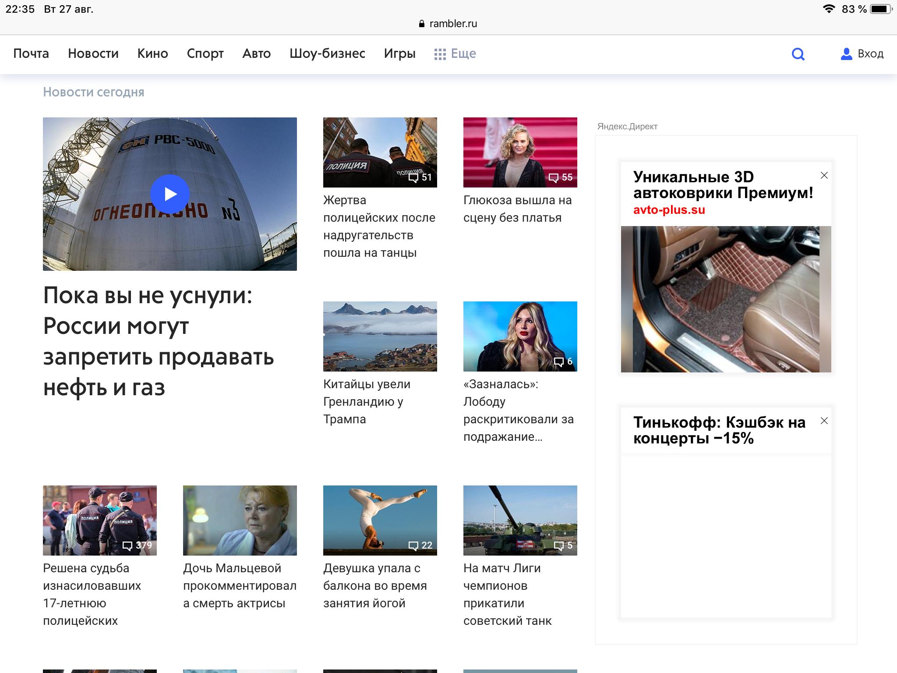The height and width of the screenshot is (673, 897).
Task: Go to the Новости section
Action: click(93, 53)
